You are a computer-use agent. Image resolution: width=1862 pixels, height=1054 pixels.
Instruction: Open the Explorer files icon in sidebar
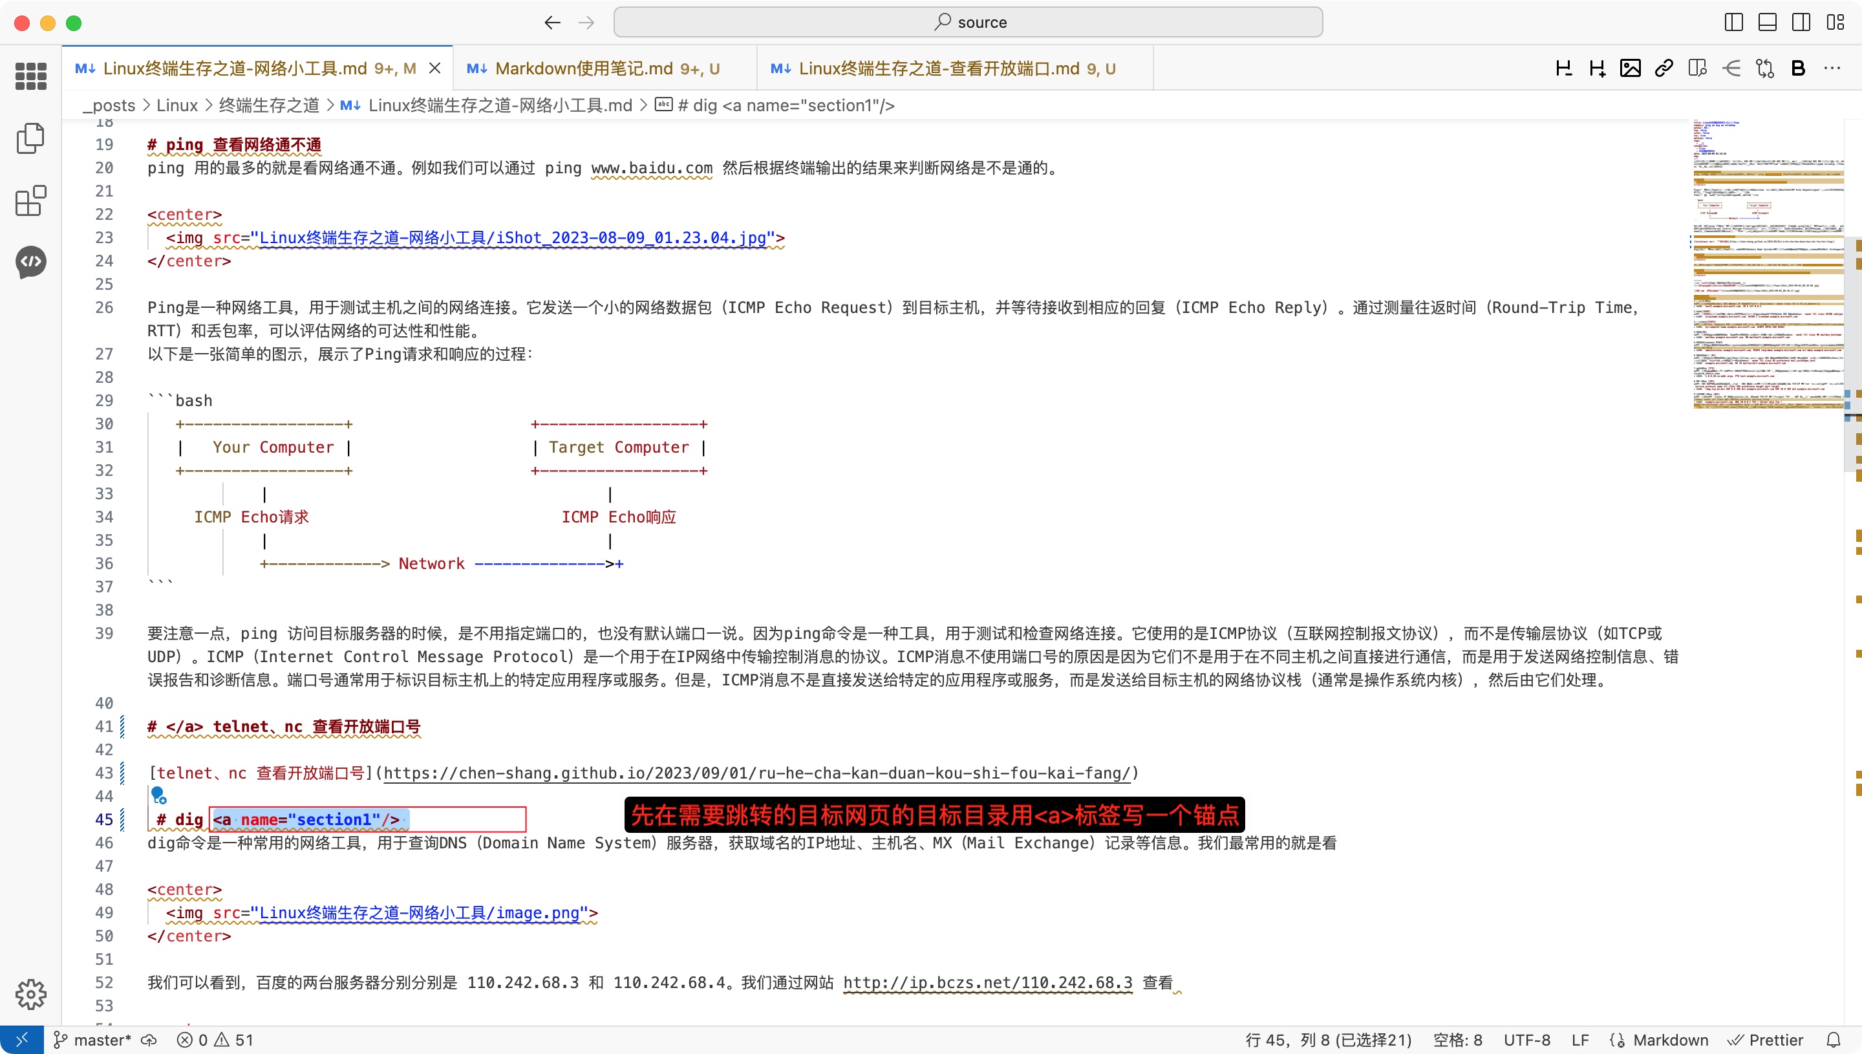30,138
